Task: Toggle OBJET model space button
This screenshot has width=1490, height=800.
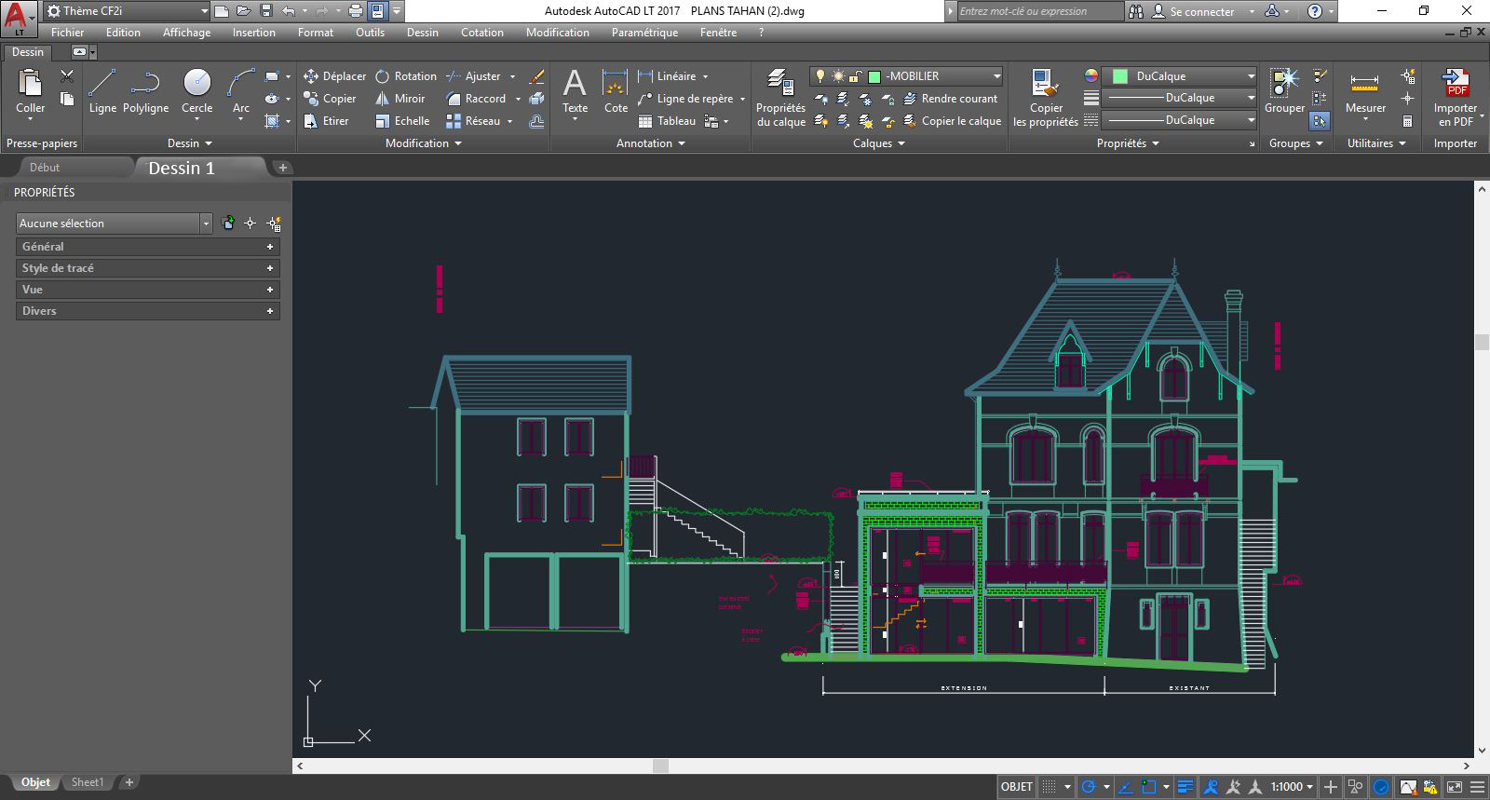Action: (x=1016, y=787)
